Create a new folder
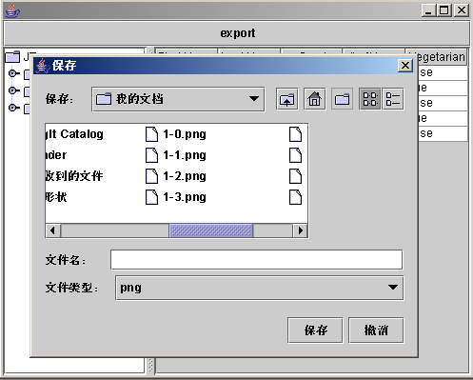The width and height of the screenshot is (473, 380). coord(342,99)
